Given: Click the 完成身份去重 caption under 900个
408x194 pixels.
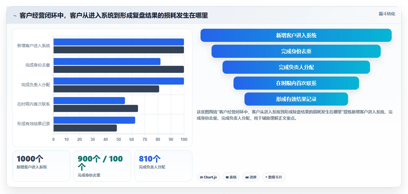Looking at the screenshot, I should (x=89, y=175).
